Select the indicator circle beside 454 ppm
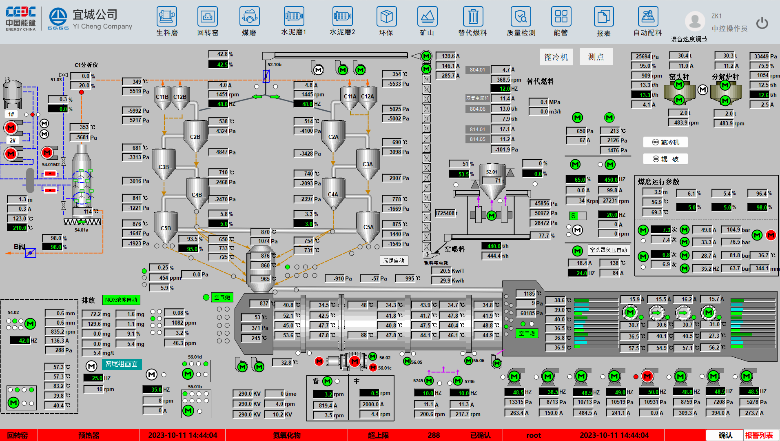 tap(144, 278)
